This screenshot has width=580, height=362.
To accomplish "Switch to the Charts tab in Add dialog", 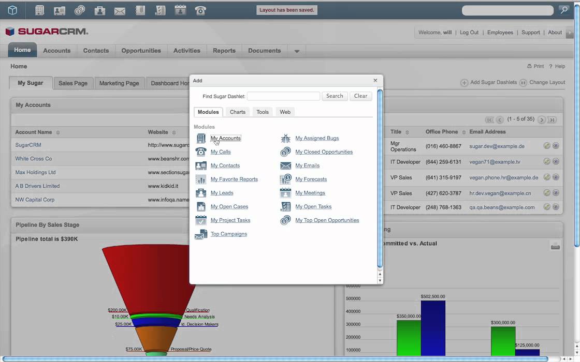I will (238, 112).
